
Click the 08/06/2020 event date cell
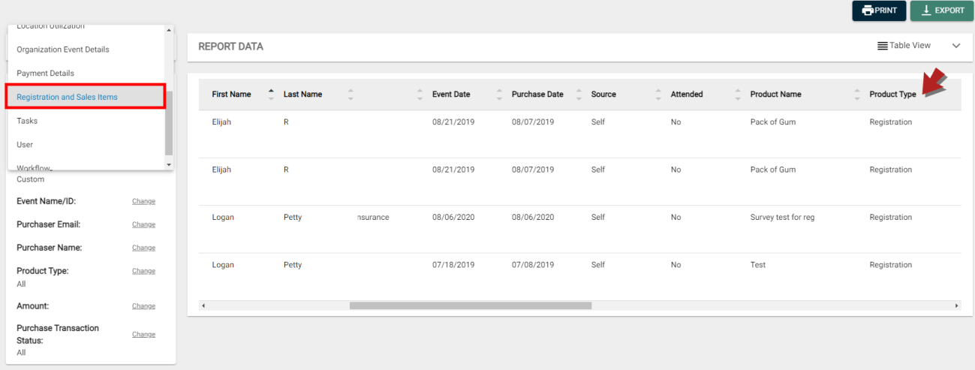coord(453,217)
